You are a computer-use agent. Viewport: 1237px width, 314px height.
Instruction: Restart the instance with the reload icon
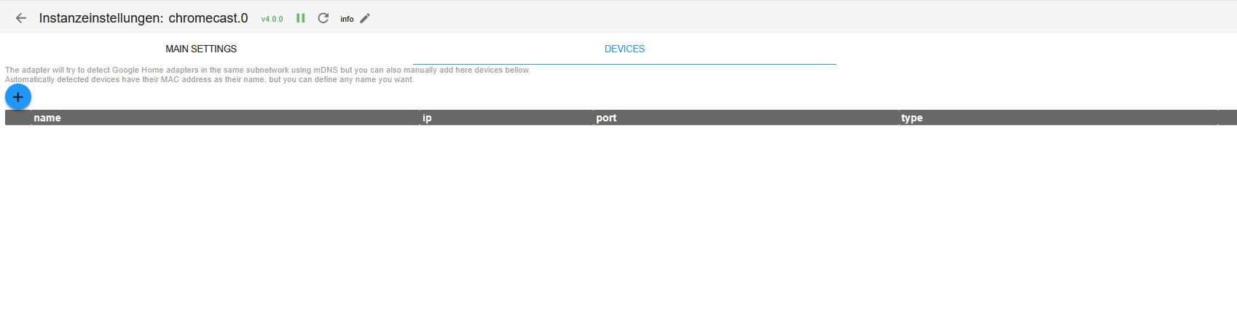(323, 18)
